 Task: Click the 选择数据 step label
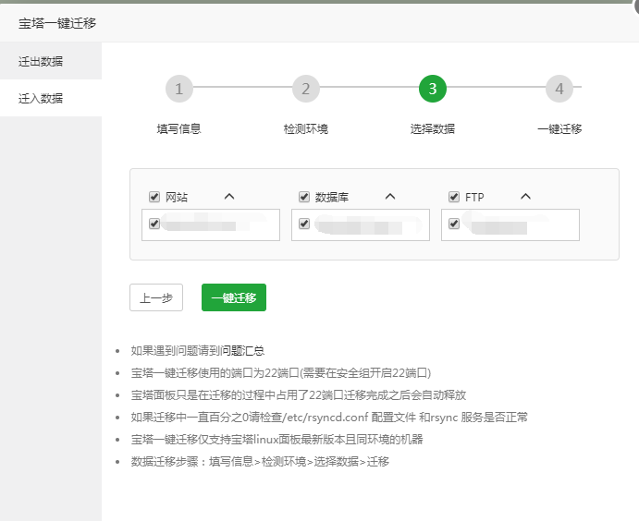tap(433, 129)
